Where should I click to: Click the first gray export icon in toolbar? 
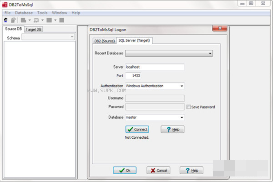(x=23, y=20)
